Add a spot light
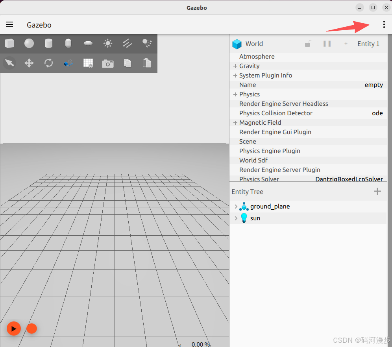This screenshot has width=392, height=347. (x=147, y=43)
